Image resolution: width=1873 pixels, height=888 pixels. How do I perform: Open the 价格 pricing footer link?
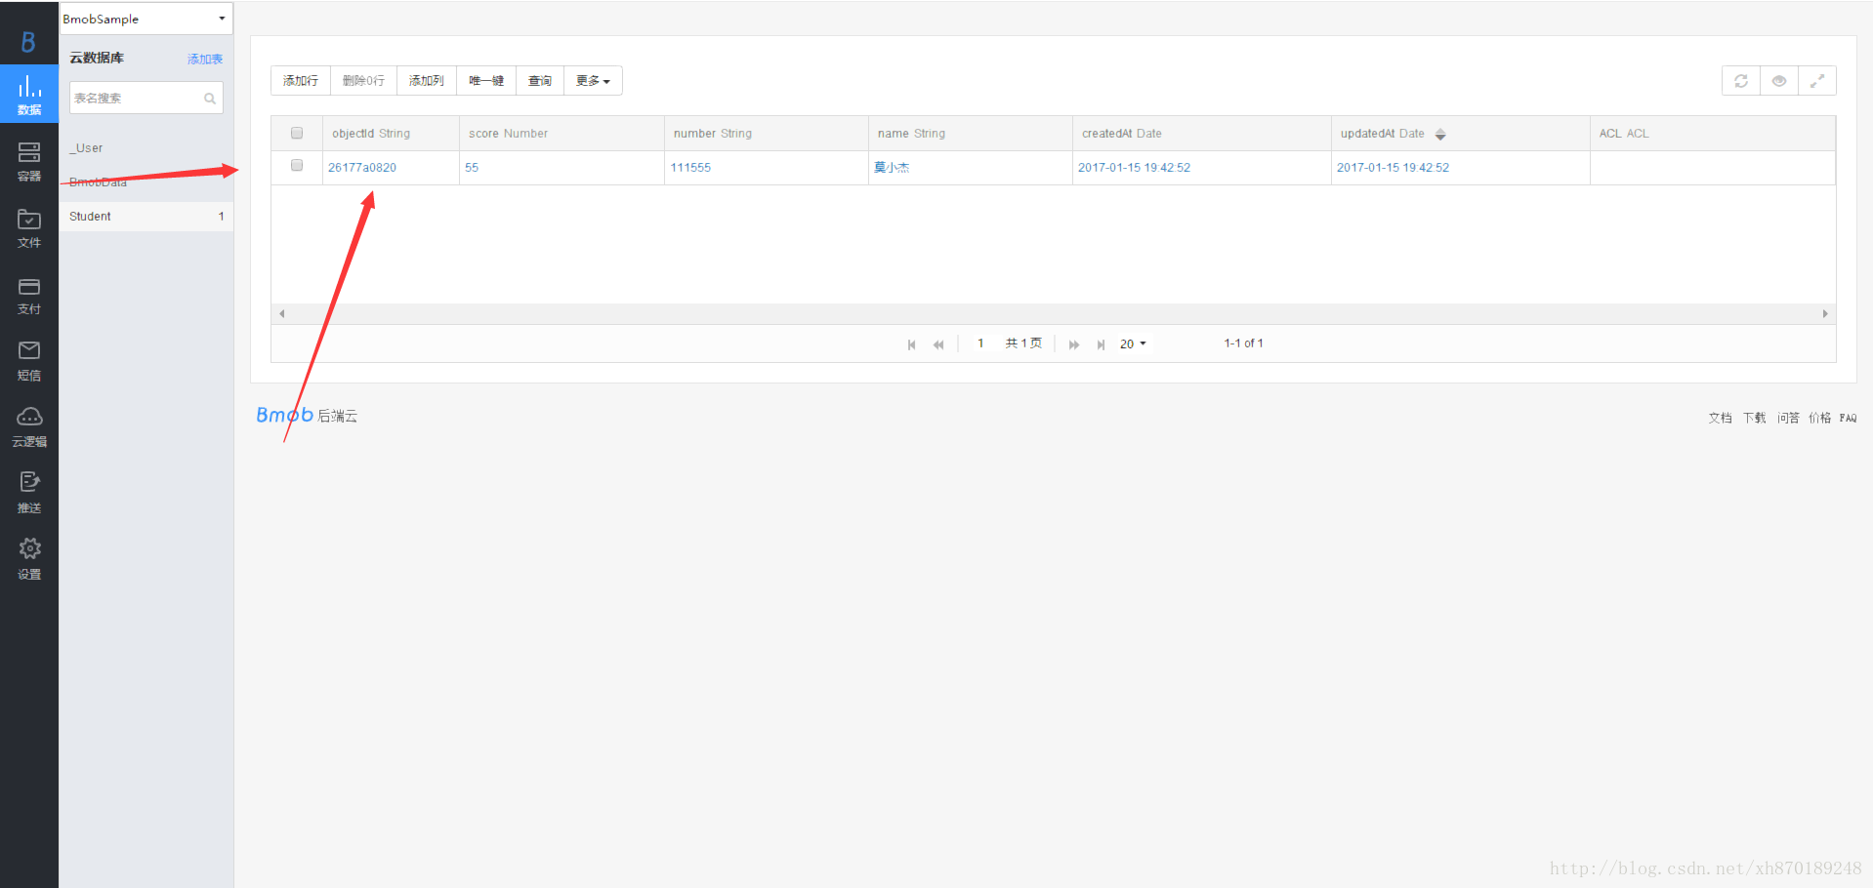click(x=1819, y=418)
